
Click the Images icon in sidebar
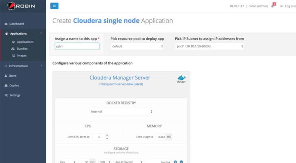pyautogui.click(x=14, y=56)
